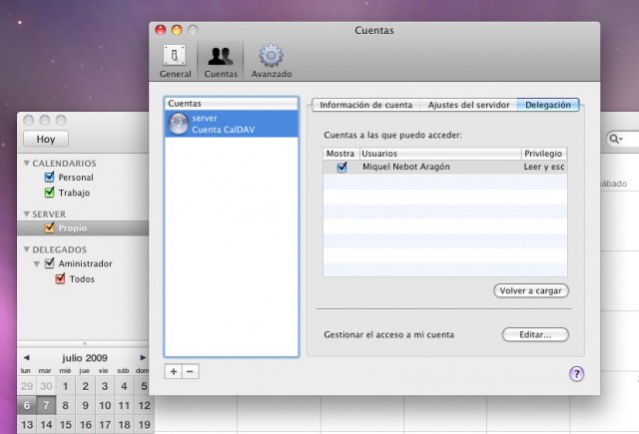
Task: Toggle the Trabajo calendar checkbox
Action: click(49, 192)
